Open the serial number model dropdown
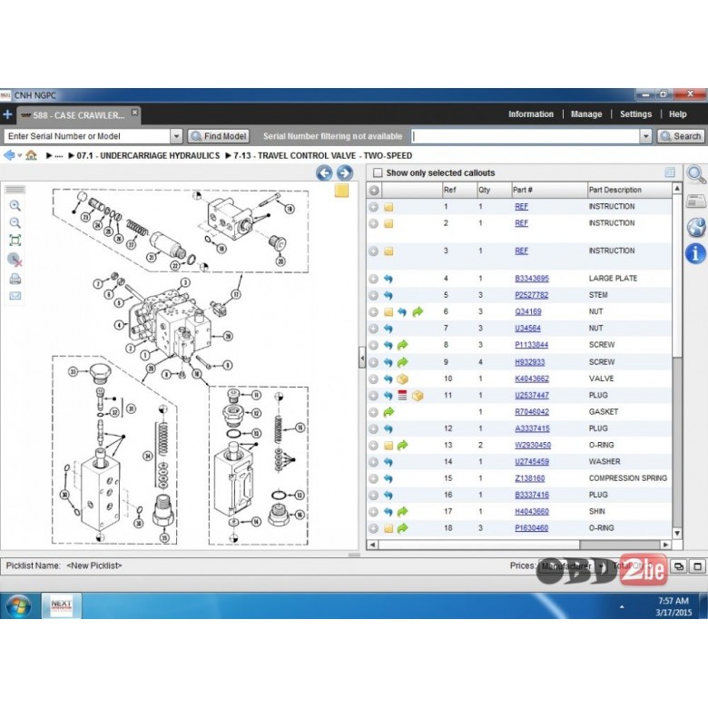 pos(176,136)
